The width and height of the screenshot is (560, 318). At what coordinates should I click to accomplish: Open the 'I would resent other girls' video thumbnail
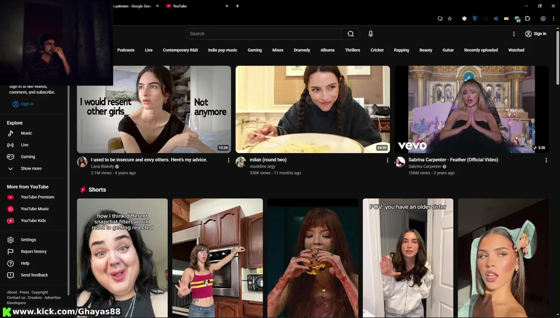154,110
